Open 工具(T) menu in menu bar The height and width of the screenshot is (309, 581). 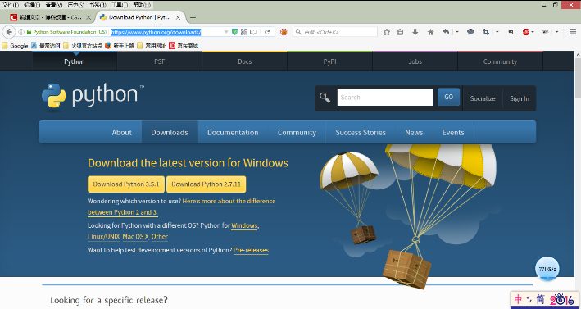pos(120,5)
